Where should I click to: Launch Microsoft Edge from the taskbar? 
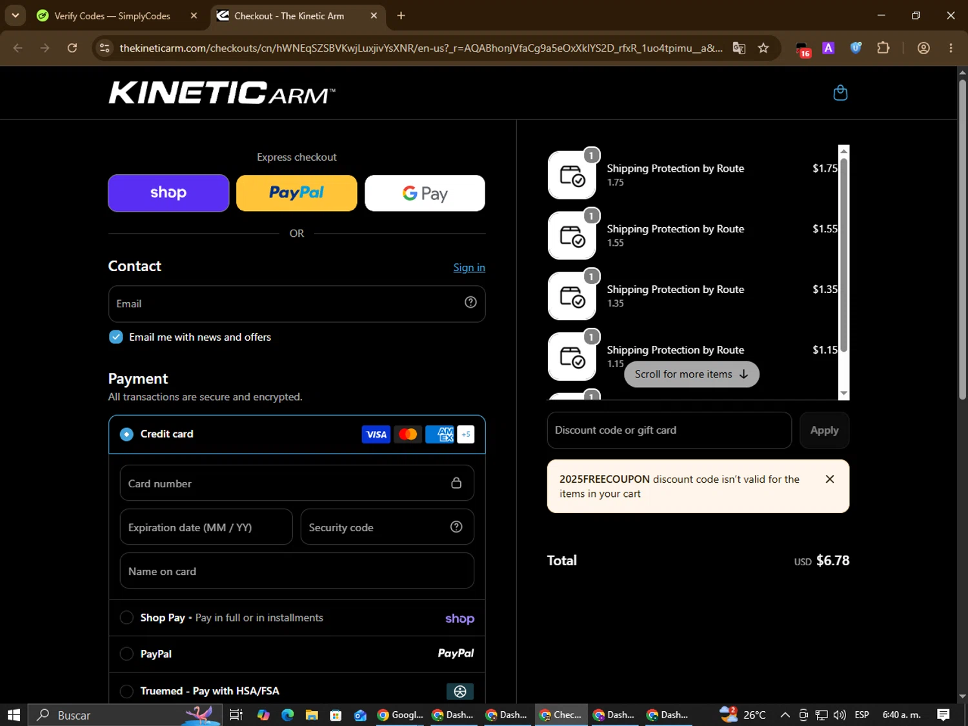(288, 715)
